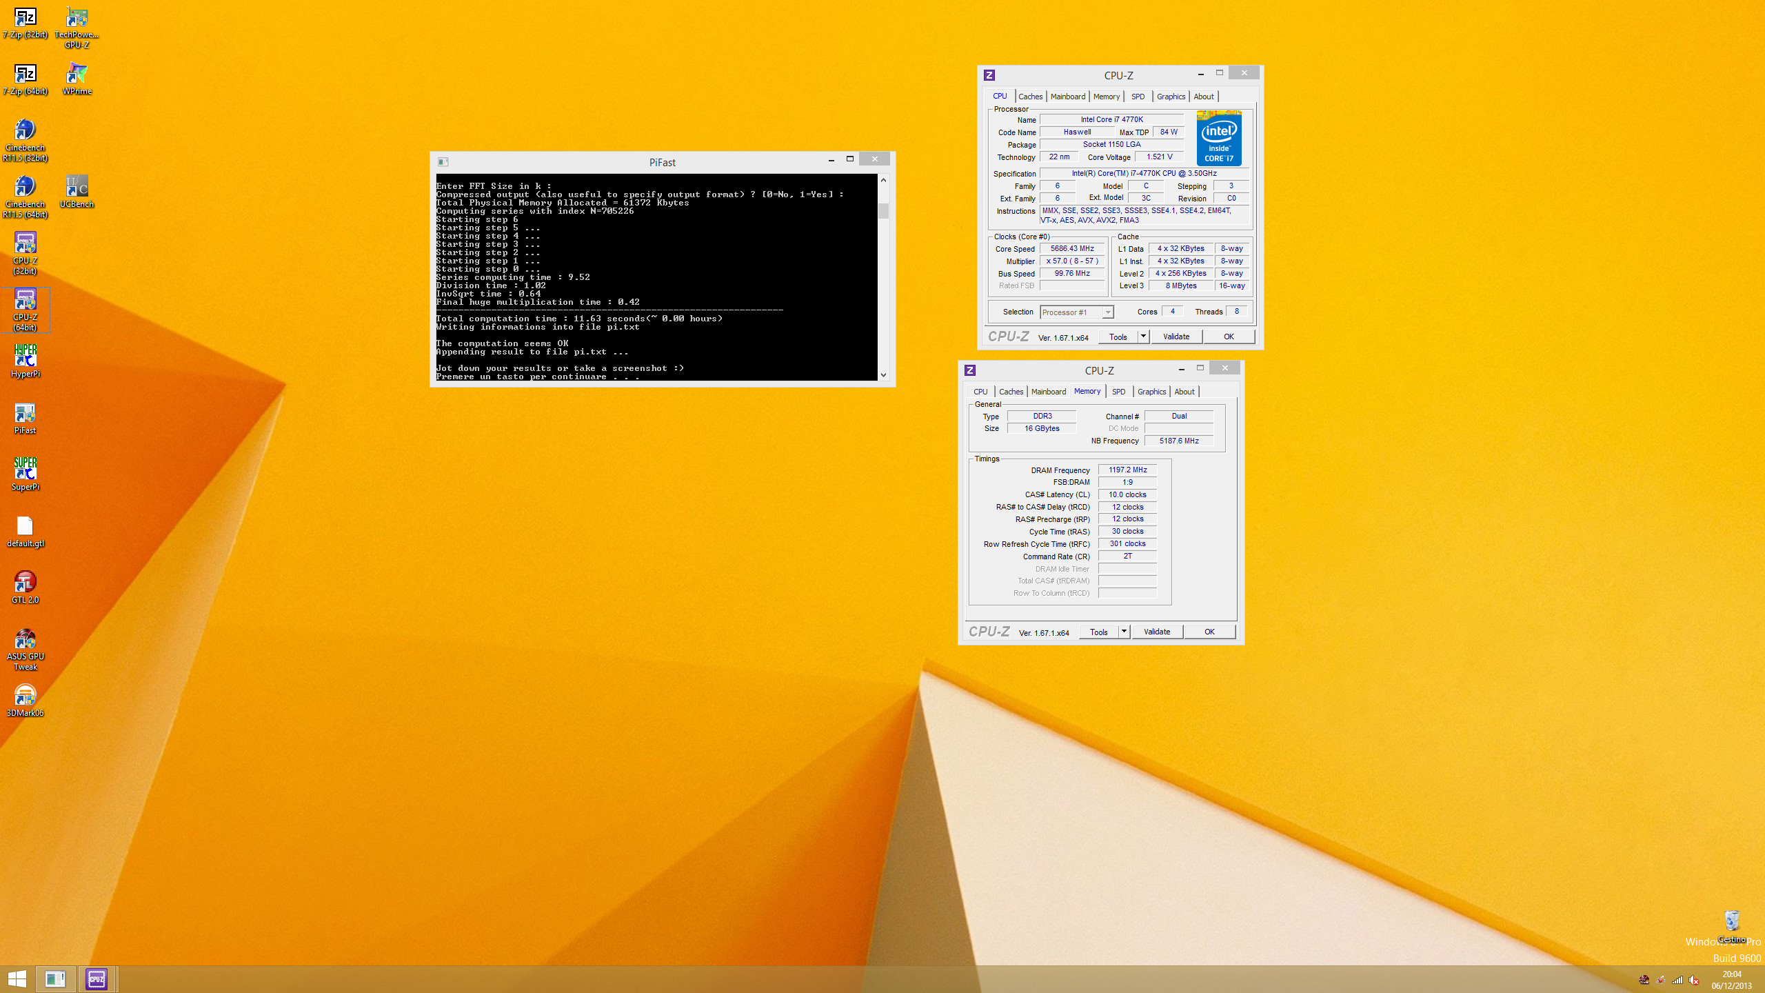Click the upper CPU-Z window's title icon
The height and width of the screenshot is (993, 1765).
[x=989, y=75]
